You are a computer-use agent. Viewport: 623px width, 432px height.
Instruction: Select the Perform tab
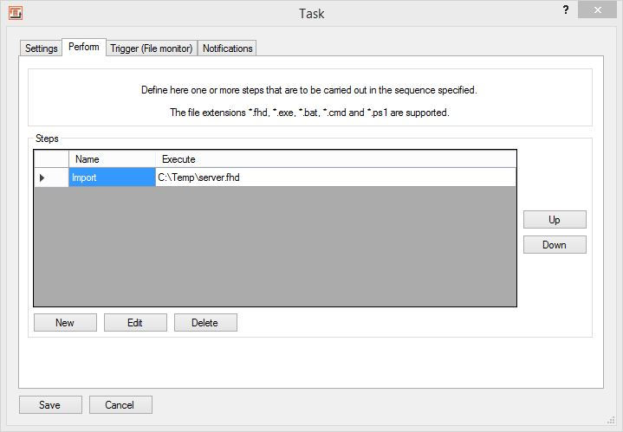click(x=84, y=47)
